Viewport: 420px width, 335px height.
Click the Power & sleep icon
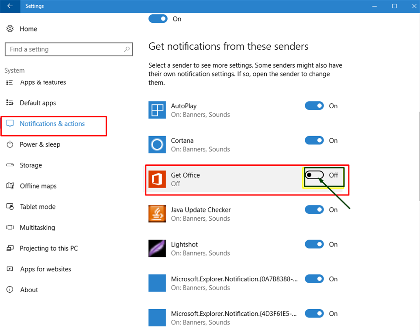(x=10, y=144)
